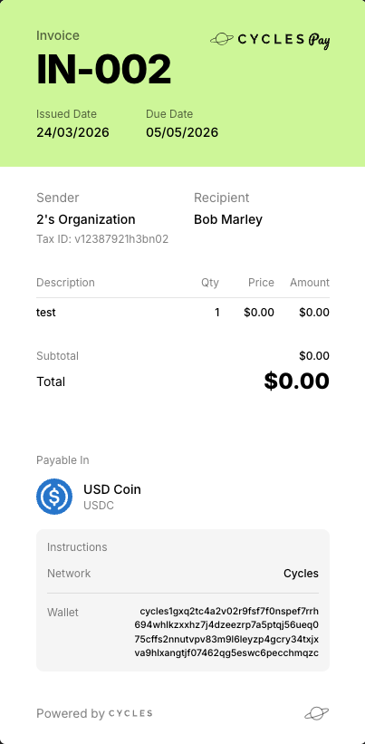
Task: Click the Cycles Pay planet logo icon
Action: pyautogui.click(x=222, y=39)
